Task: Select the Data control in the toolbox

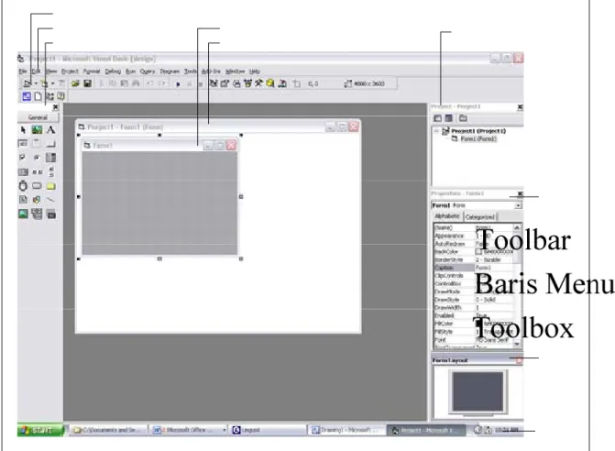Action: pyautogui.click(x=37, y=214)
